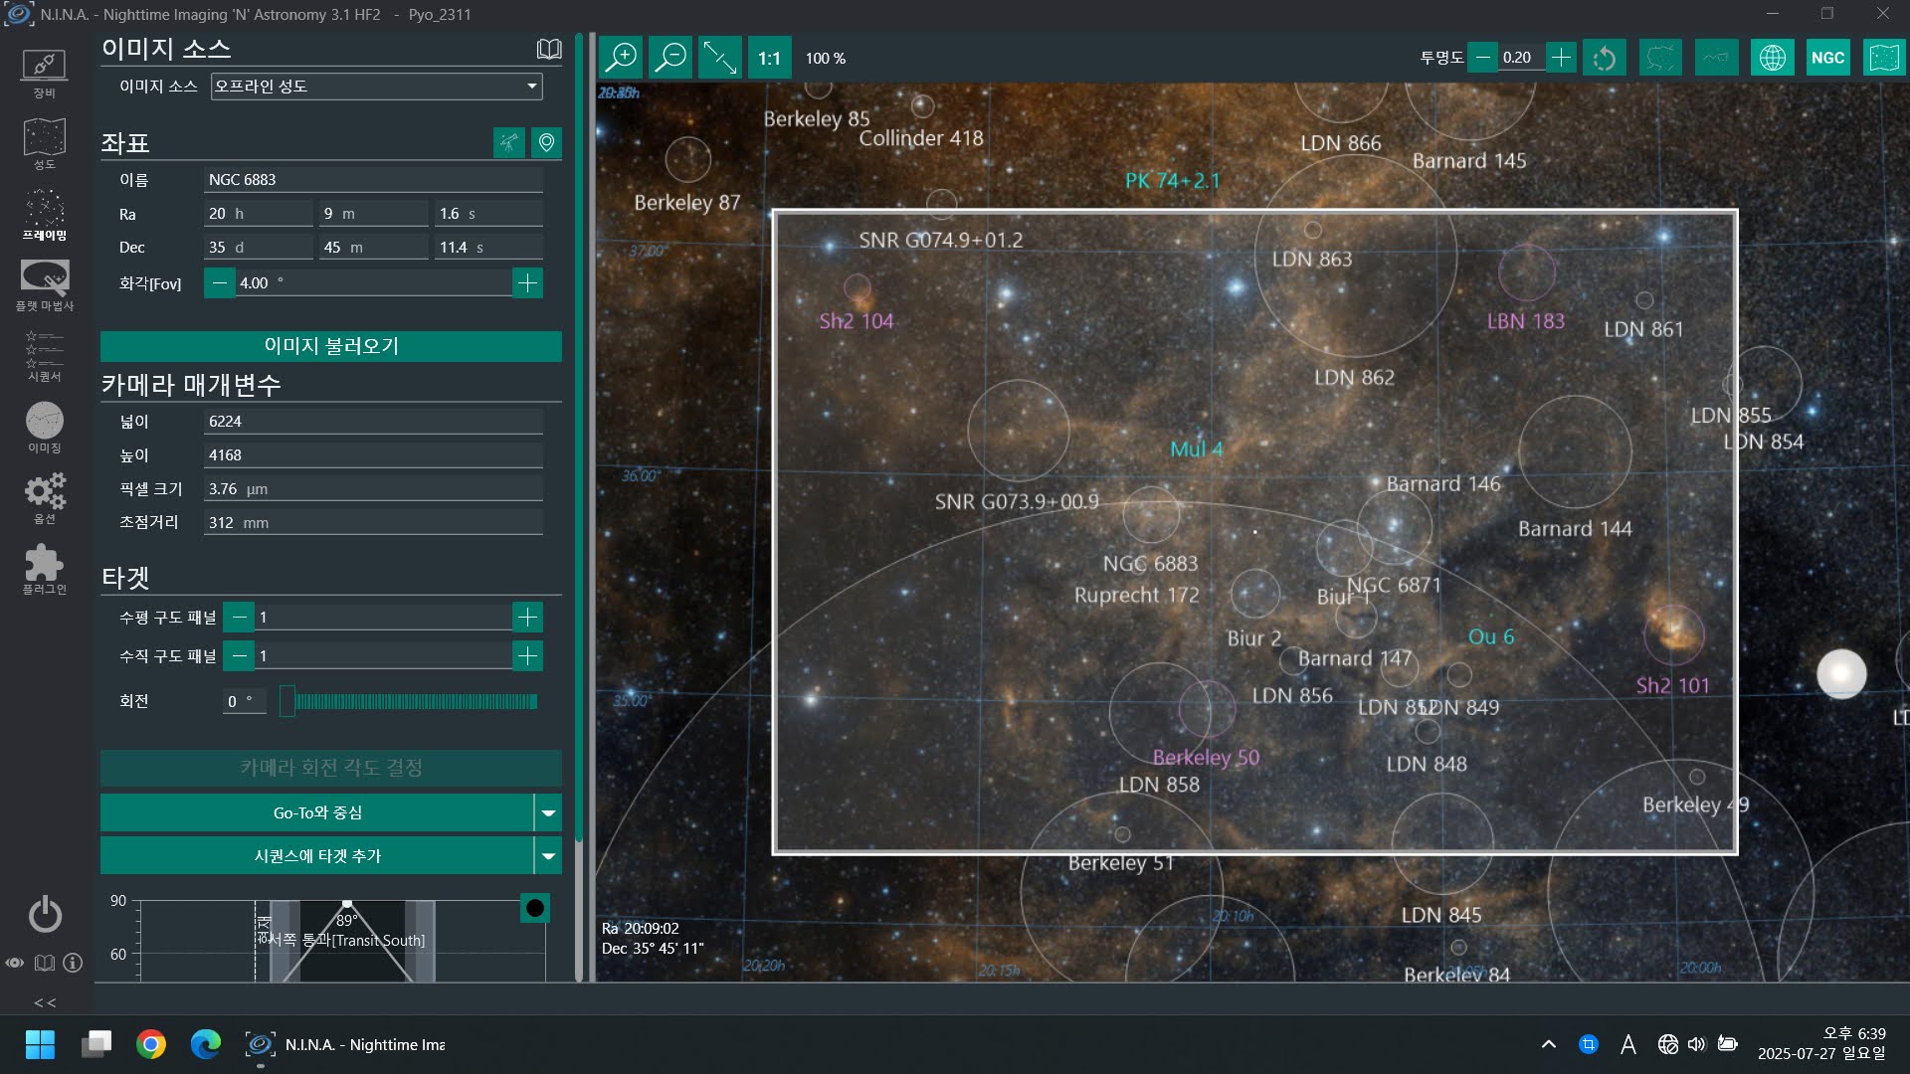Toggle the NGC object annotations
Viewport: 1910px width, 1074px height.
click(x=1827, y=58)
